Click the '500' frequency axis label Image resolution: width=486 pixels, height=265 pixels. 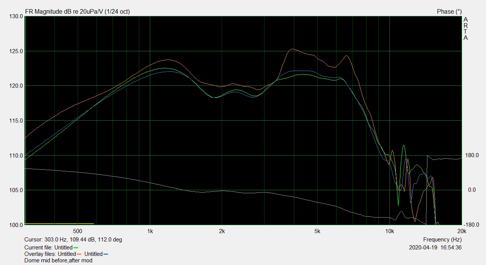coord(78,231)
